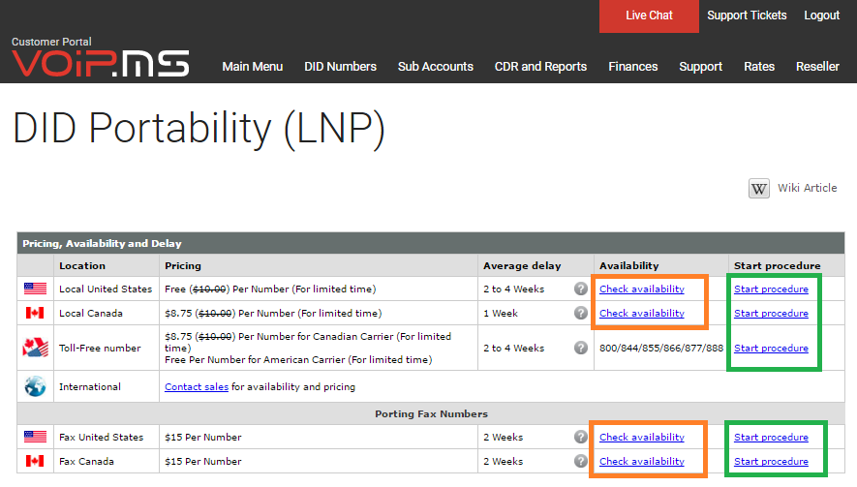Open the Finances menu
This screenshot has width=857, height=487.
633,67
